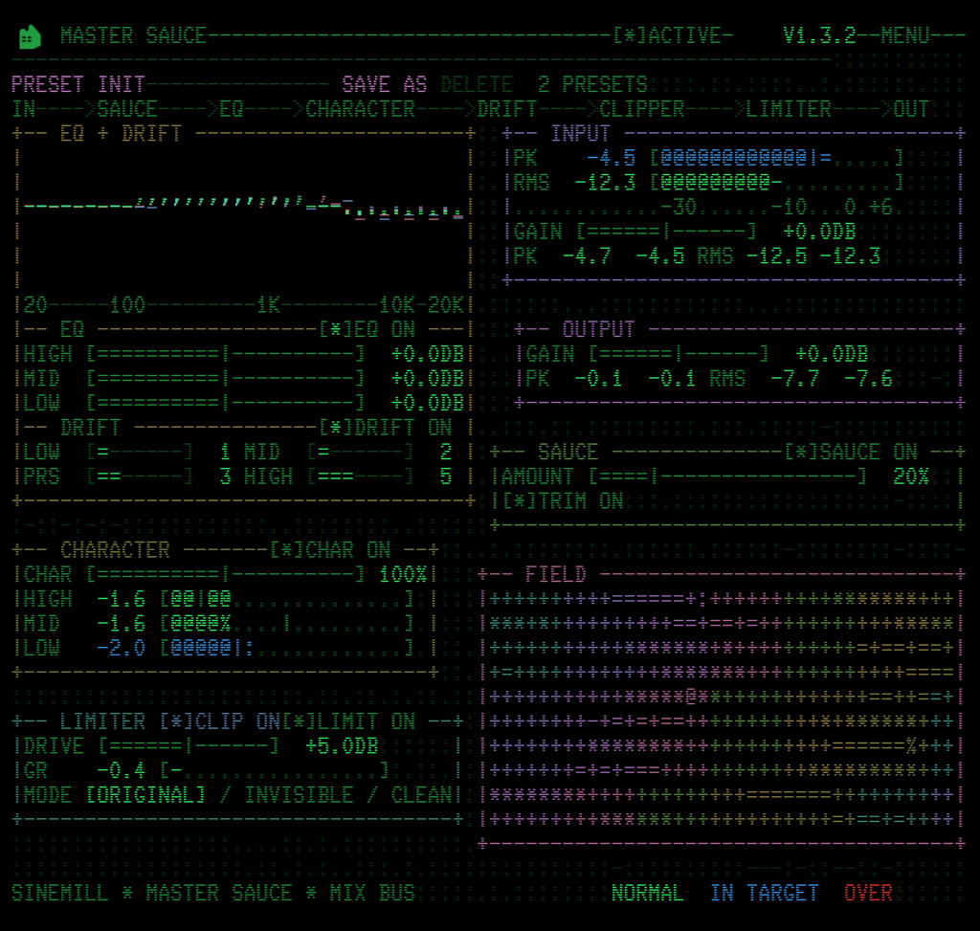980x931 pixels.
Task: Toggle the CLIP ON checkbox
Action: coord(219,721)
